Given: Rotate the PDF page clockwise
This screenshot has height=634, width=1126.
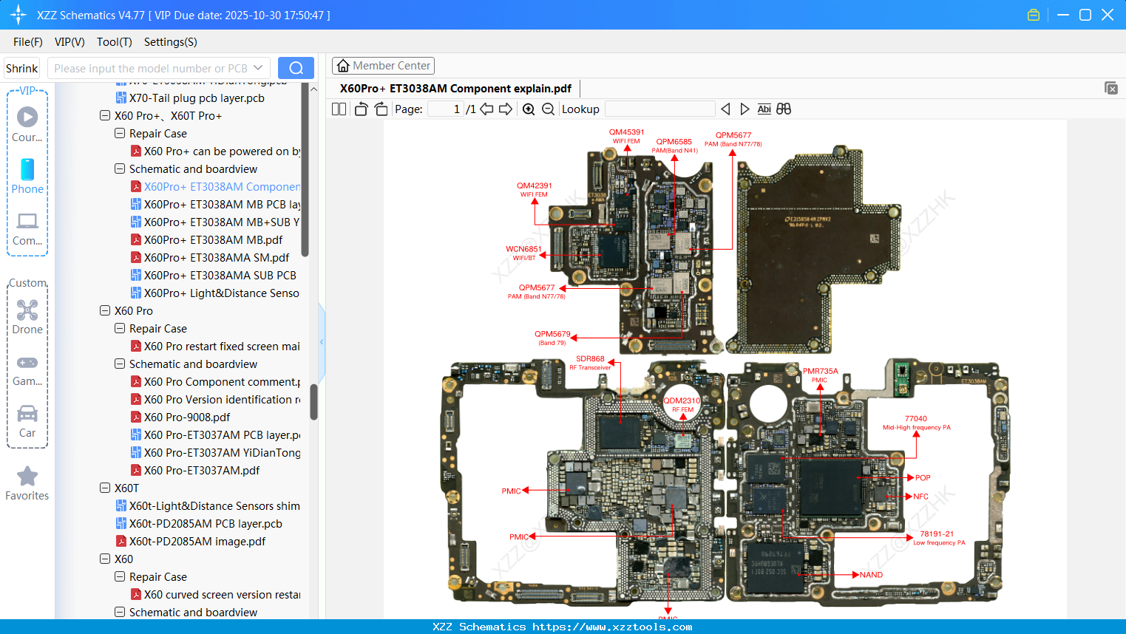Looking at the screenshot, I should [x=381, y=109].
